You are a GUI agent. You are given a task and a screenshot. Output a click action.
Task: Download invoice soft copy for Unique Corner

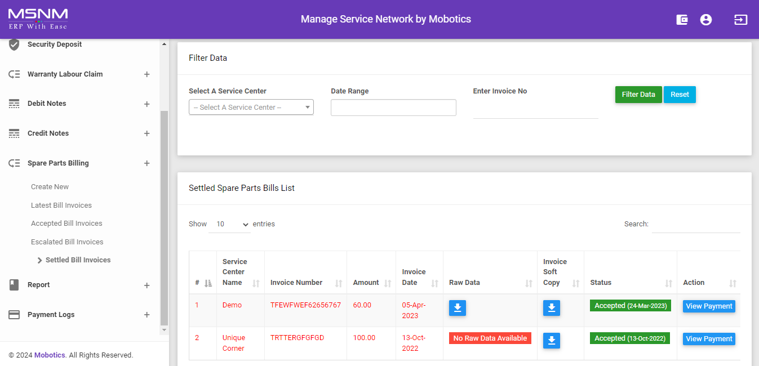point(551,341)
